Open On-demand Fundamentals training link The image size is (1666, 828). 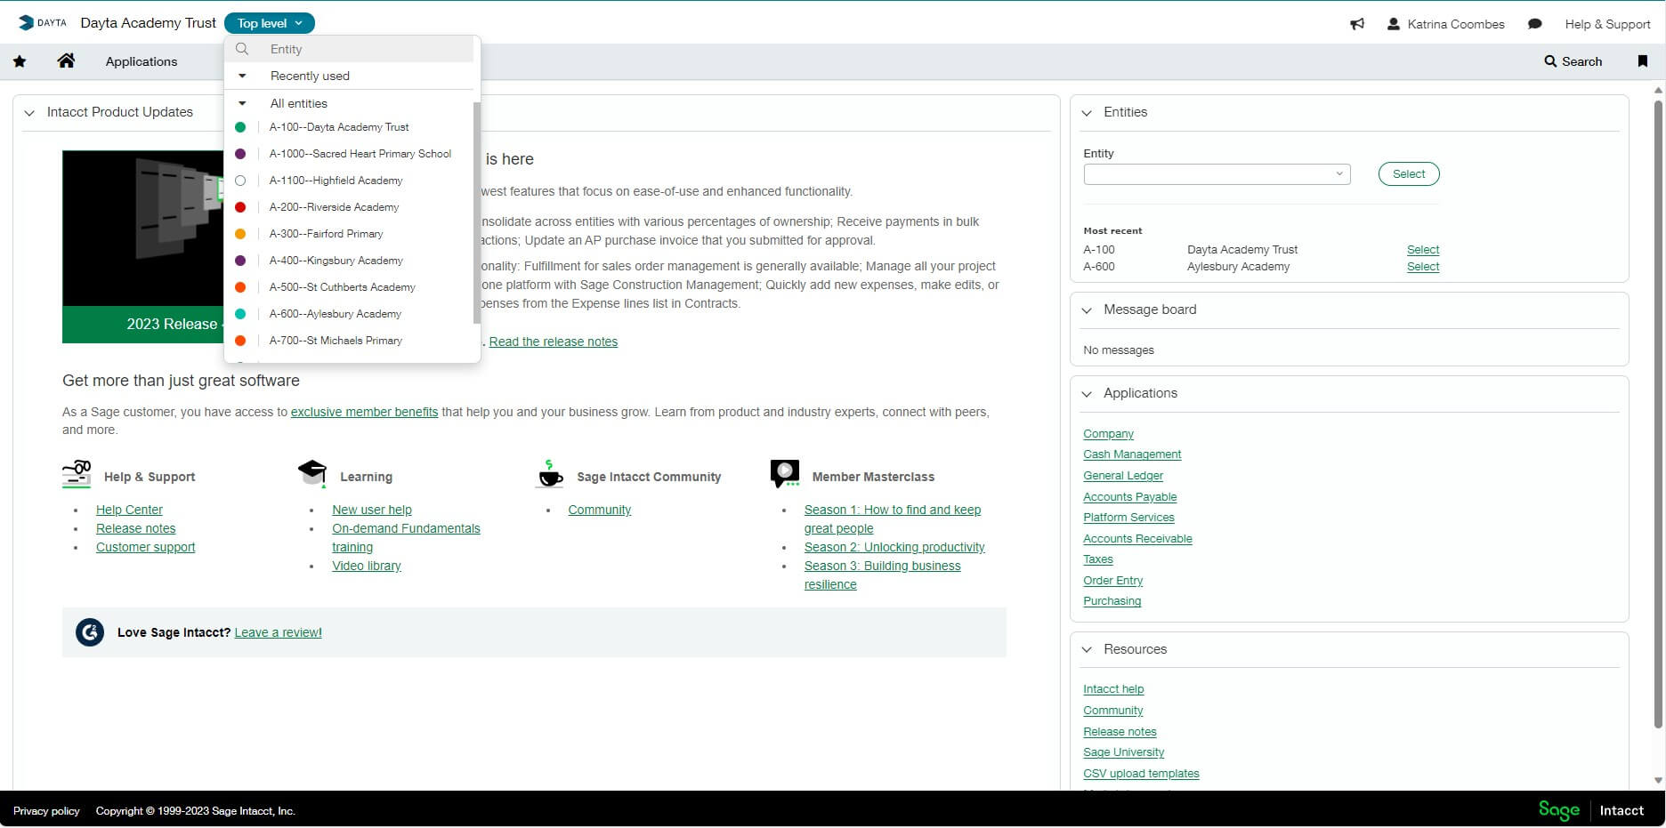406,537
